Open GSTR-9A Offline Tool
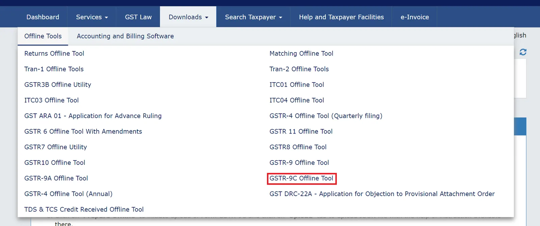 [56, 178]
